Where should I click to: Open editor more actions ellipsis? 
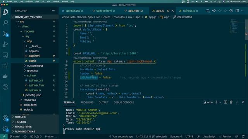point(243,11)
